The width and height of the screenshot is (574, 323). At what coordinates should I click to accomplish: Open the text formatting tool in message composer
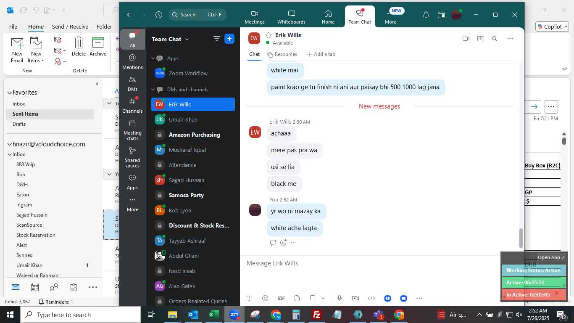coord(249,298)
